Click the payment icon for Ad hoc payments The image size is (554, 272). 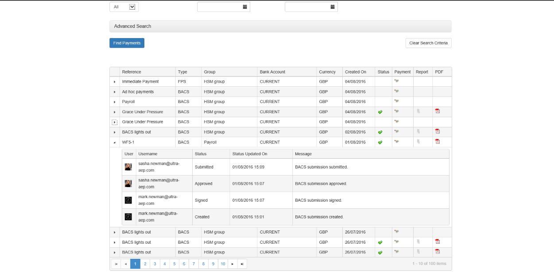click(396, 91)
